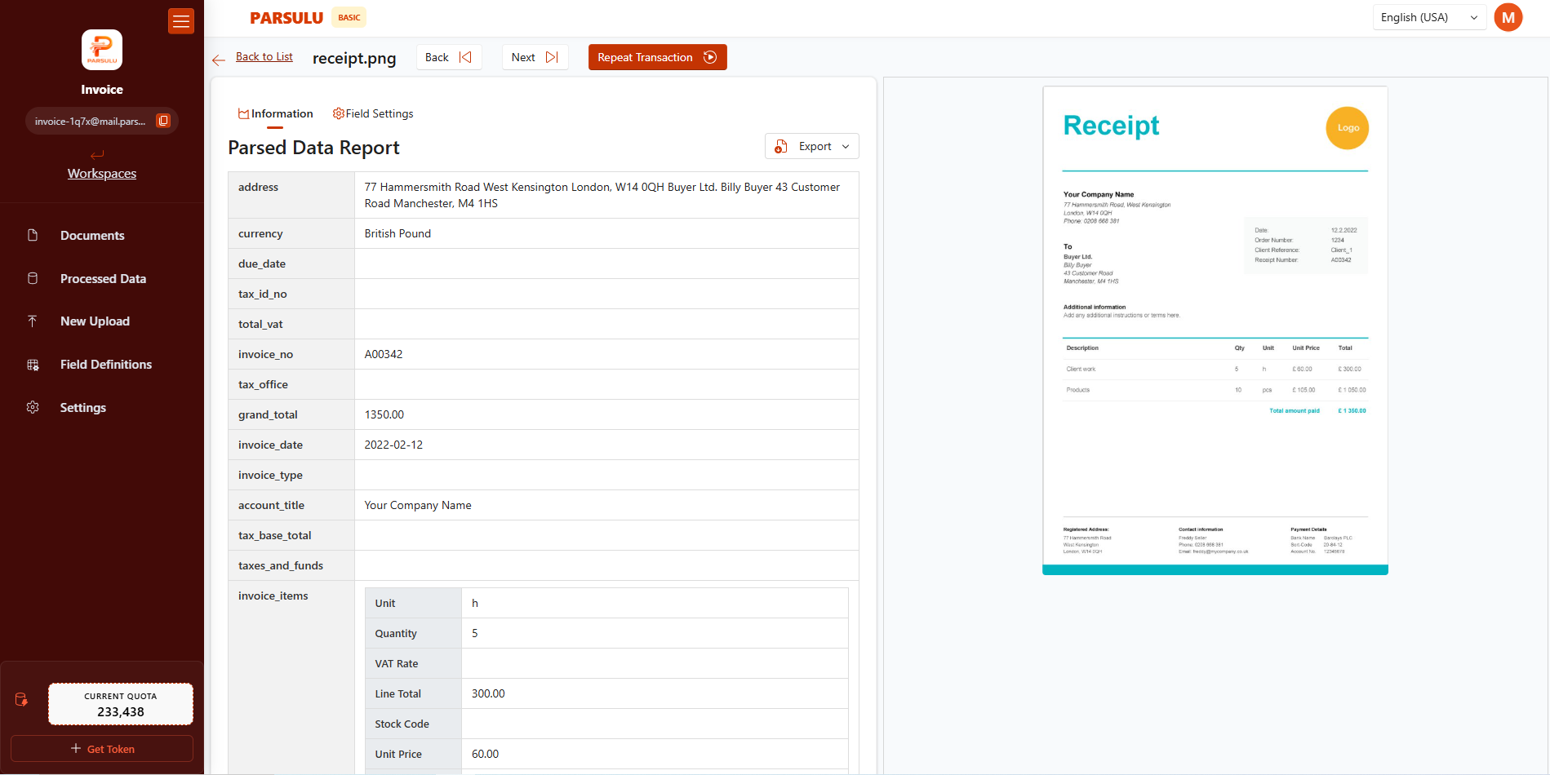Switch to the Information tab
Image resolution: width=1550 pixels, height=775 pixels.
(275, 113)
